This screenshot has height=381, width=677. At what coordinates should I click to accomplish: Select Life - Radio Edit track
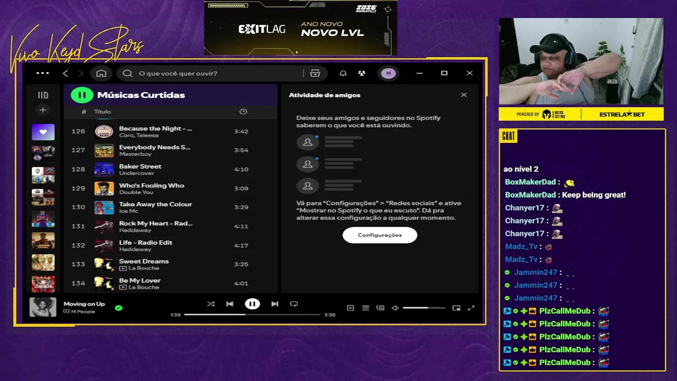tap(170, 246)
